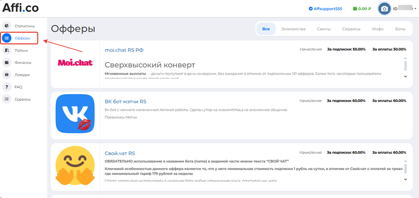This screenshot has height=198, width=419.
Task: Select the Инфо filter tab
Action: (x=378, y=29)
